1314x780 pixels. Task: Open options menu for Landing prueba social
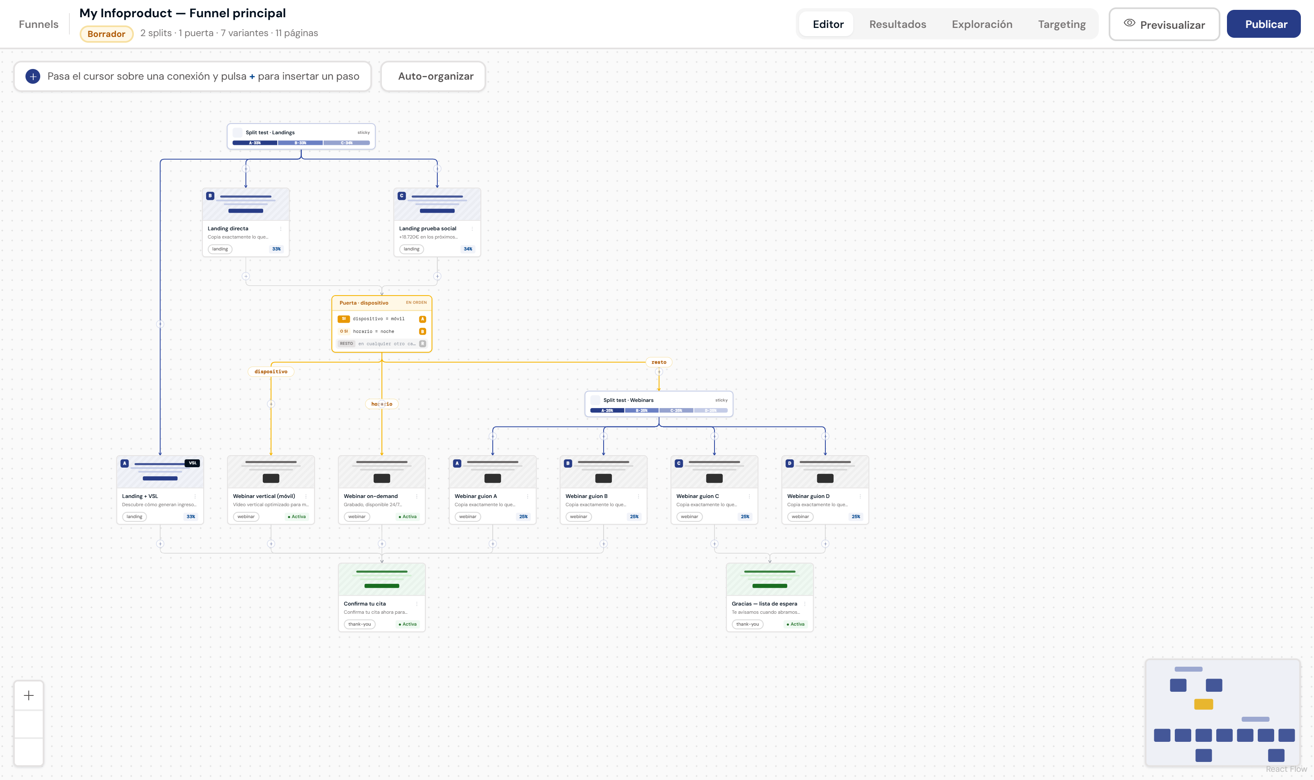tap(472, 229)
